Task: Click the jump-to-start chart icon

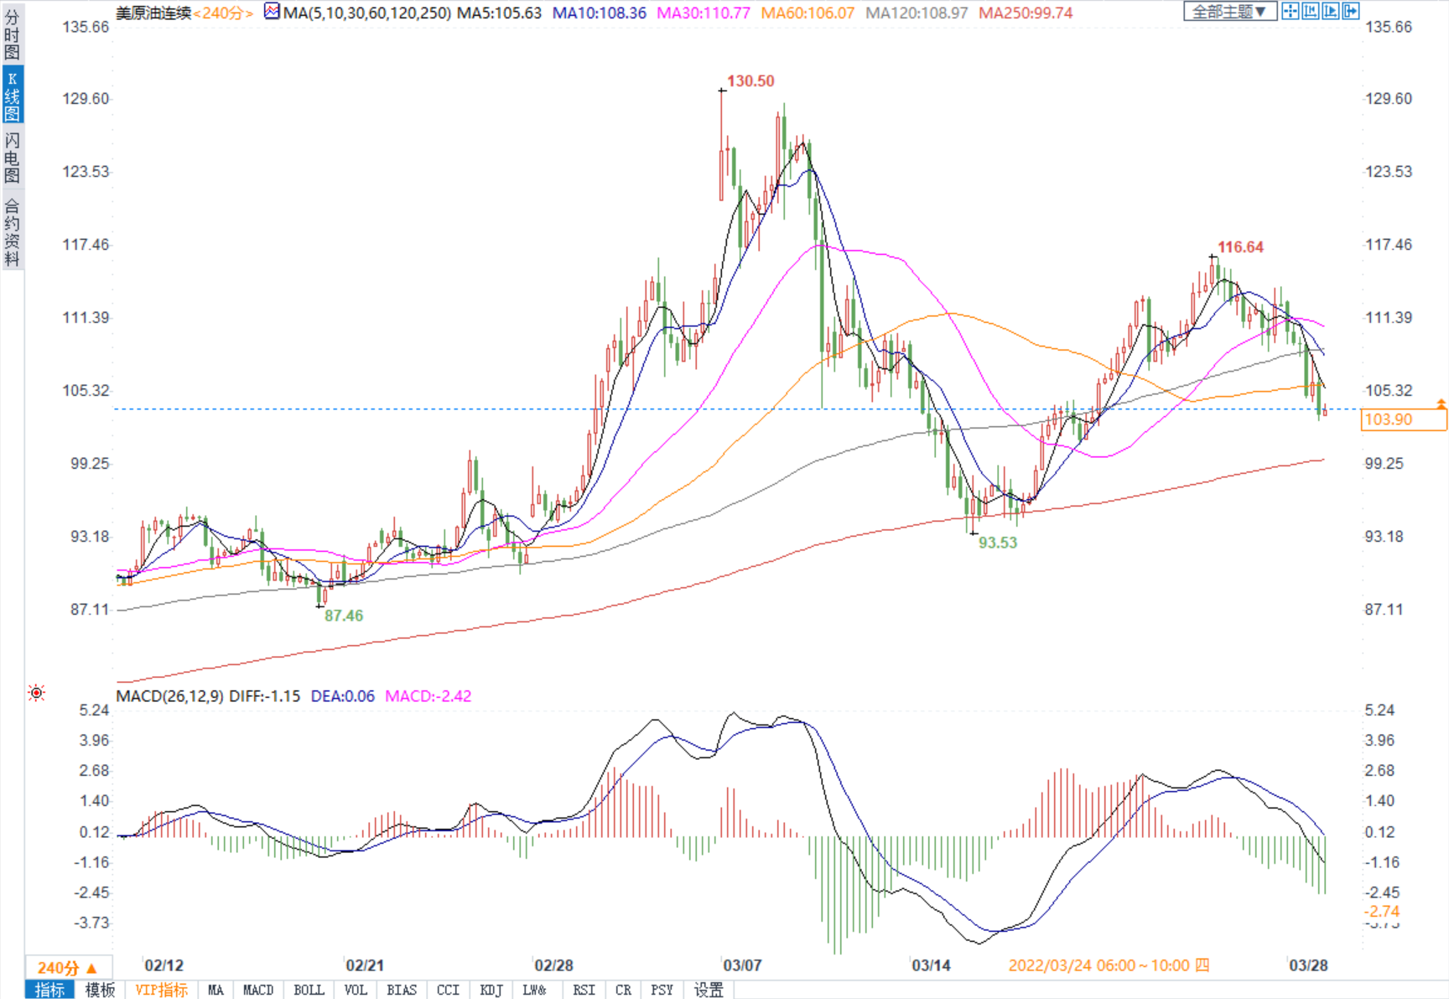Action: (1310, 11)
